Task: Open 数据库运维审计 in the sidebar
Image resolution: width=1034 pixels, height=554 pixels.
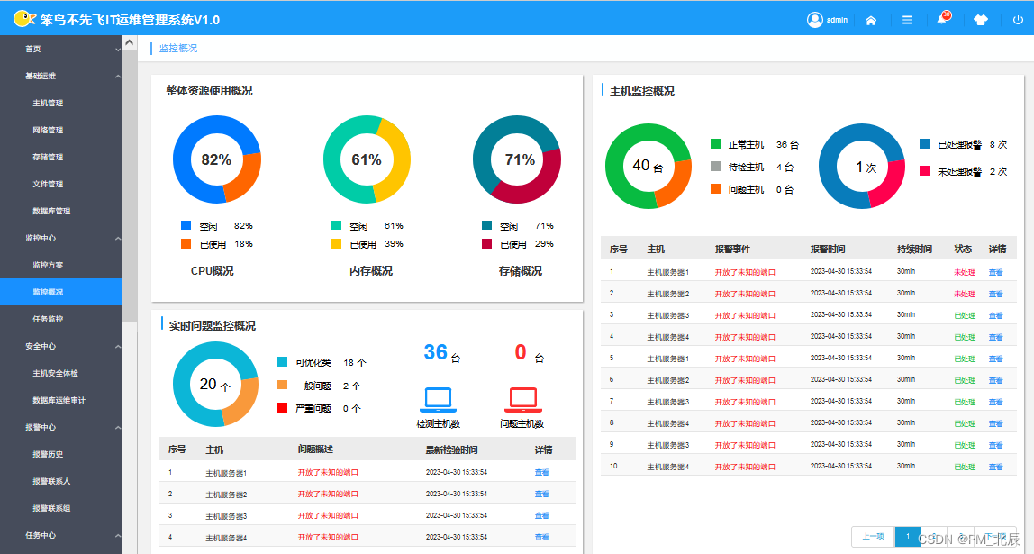Action: point(59,400)
